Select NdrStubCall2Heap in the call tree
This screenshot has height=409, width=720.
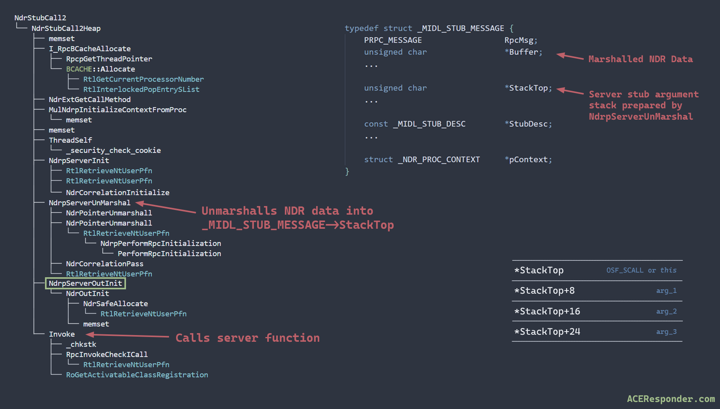66,29
